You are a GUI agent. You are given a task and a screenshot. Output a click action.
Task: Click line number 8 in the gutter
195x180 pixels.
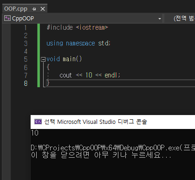tap(26, 84)
